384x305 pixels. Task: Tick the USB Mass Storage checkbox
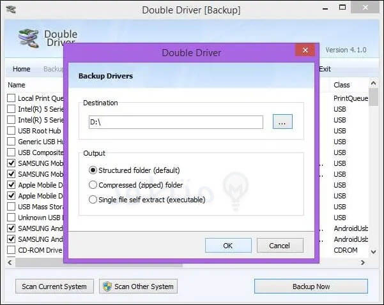click(11, 207)
